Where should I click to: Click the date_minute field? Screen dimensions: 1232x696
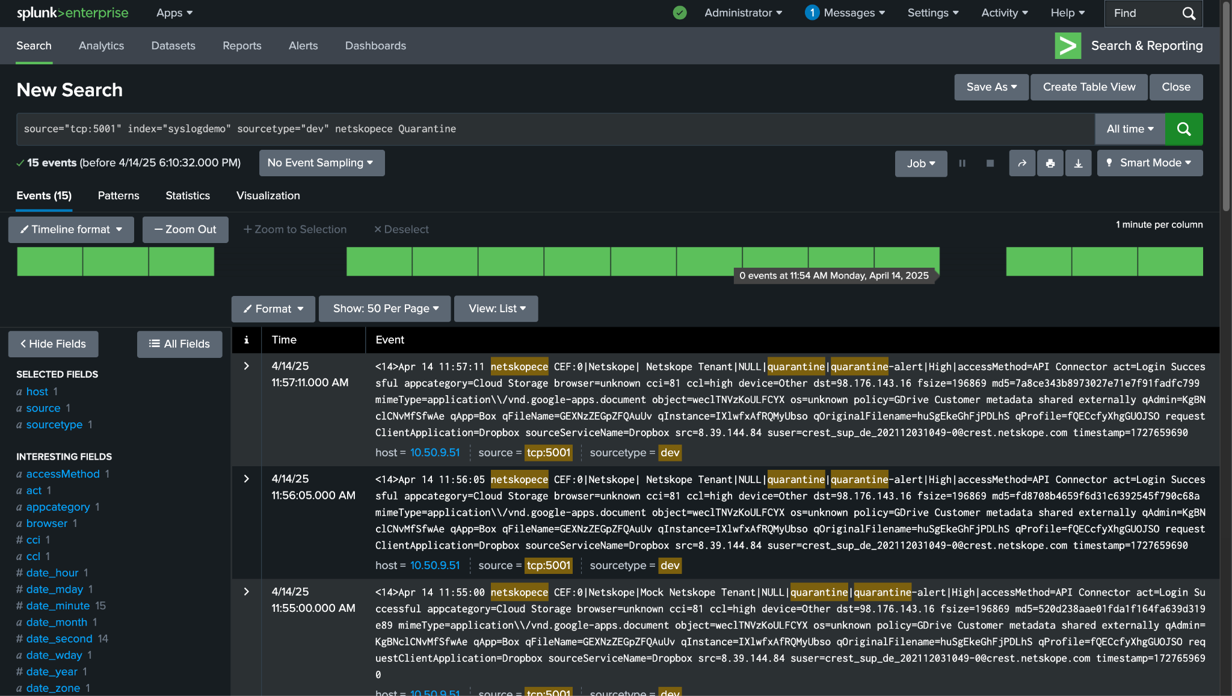[58, 606]
